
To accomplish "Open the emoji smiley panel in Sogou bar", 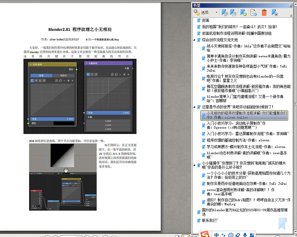I will point(231,235).
